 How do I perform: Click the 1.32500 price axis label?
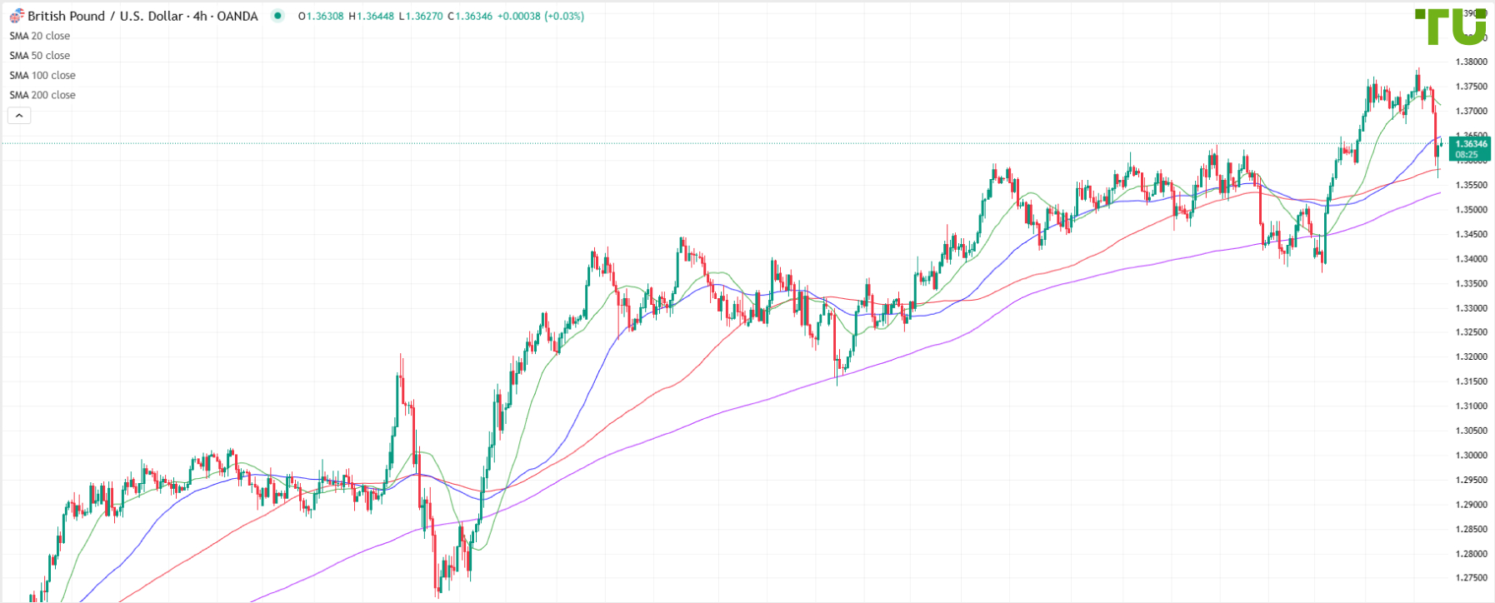tap(1472, 332)
